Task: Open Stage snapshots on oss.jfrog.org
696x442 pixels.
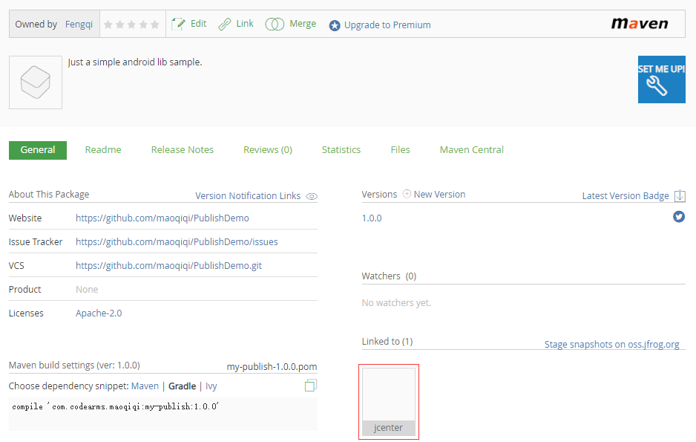Action: coord(611,344)
